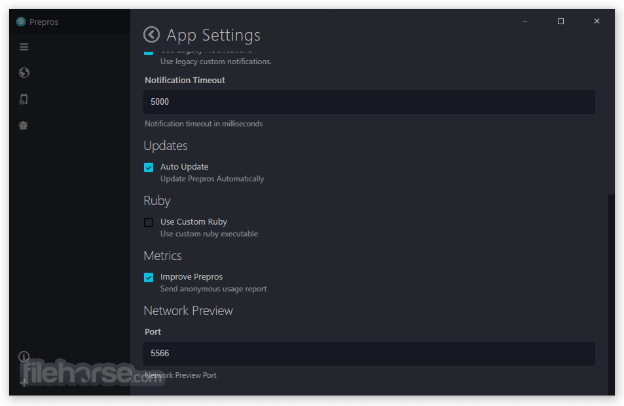This screenshot has height=406, width=624.
Task: Minimize the Prepros window
Action: click(525, 21)
